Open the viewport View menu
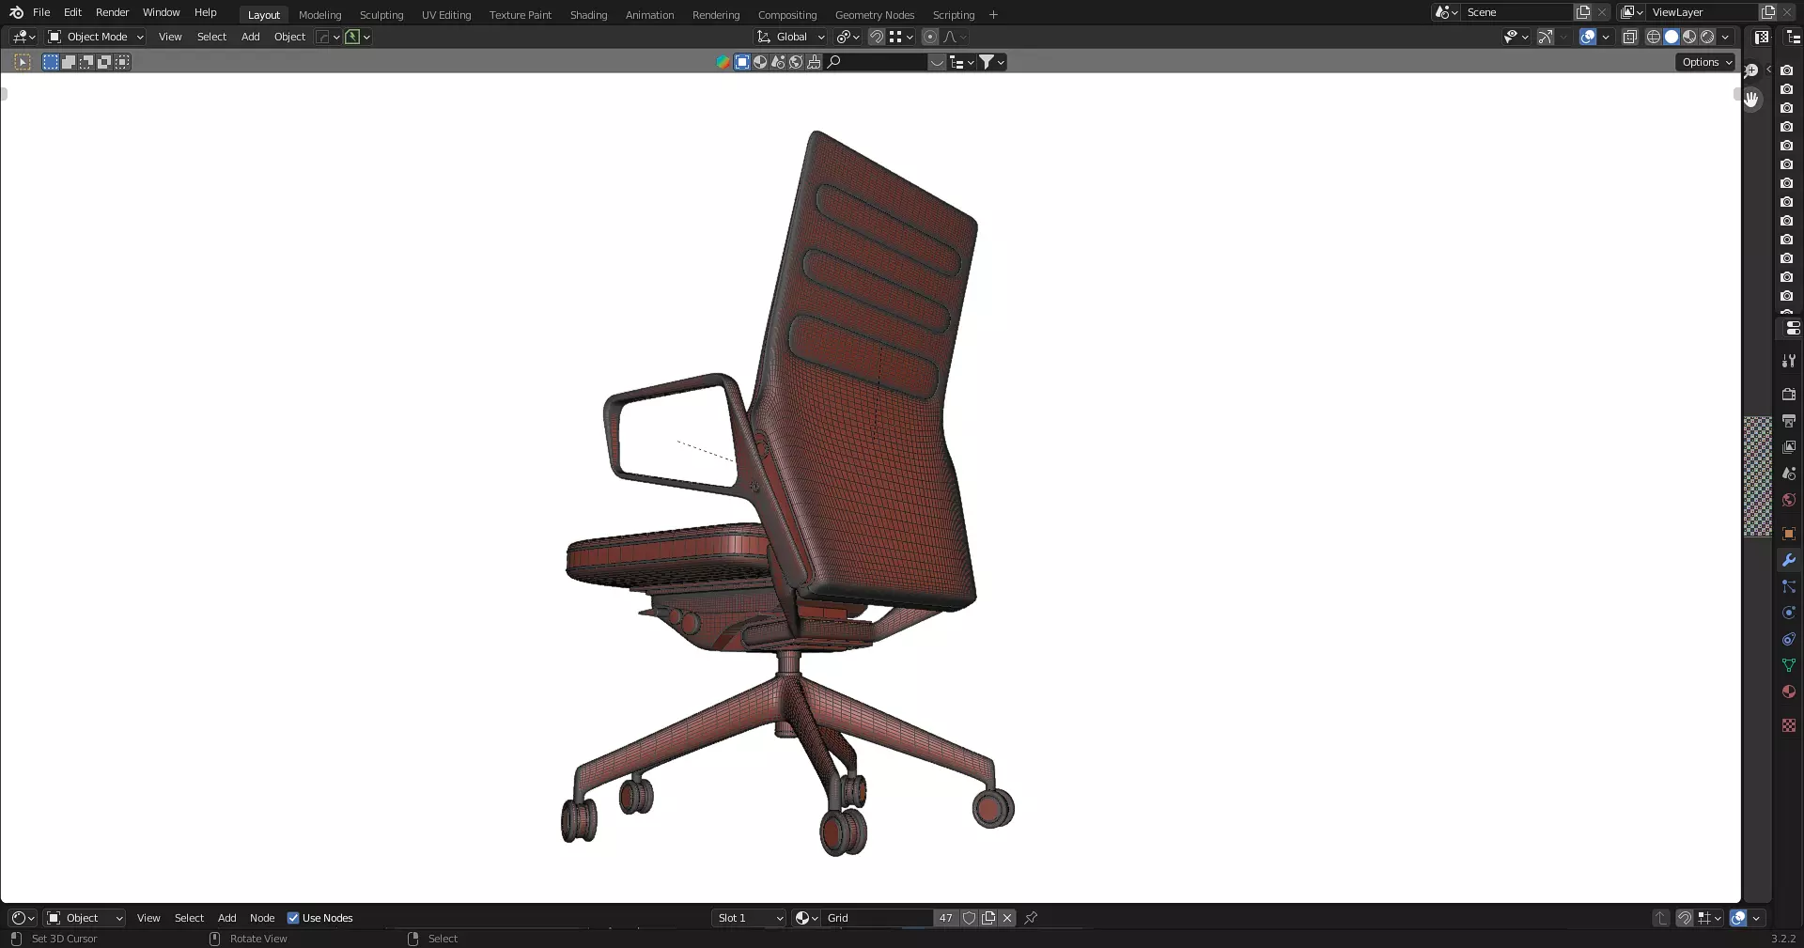Viewport: 1804px width, 948px height. click(170, 37)
